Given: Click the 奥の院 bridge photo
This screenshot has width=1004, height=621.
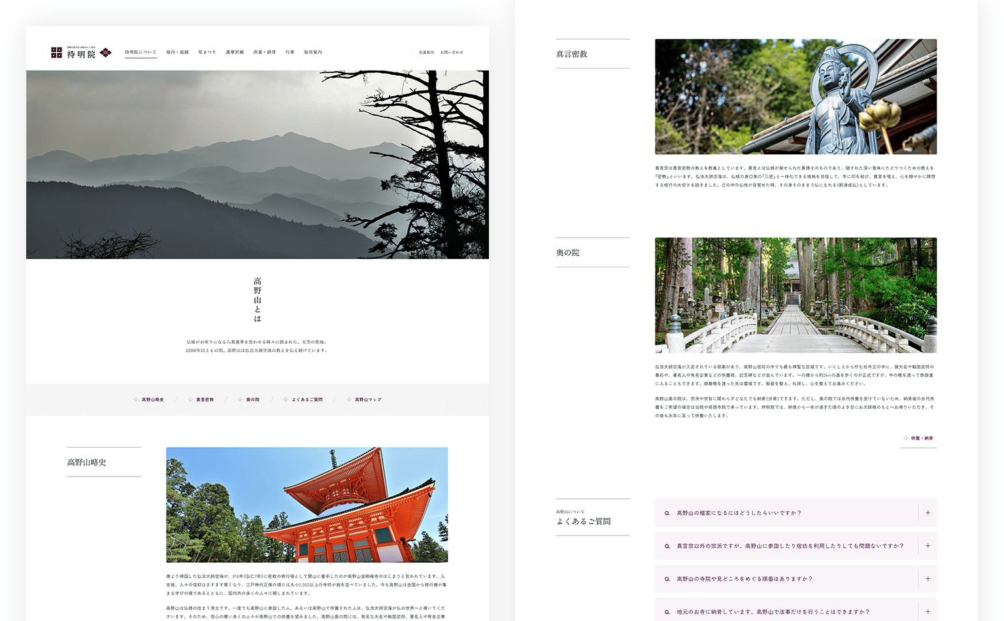Looking at the screenshot, I should (795, 295).
